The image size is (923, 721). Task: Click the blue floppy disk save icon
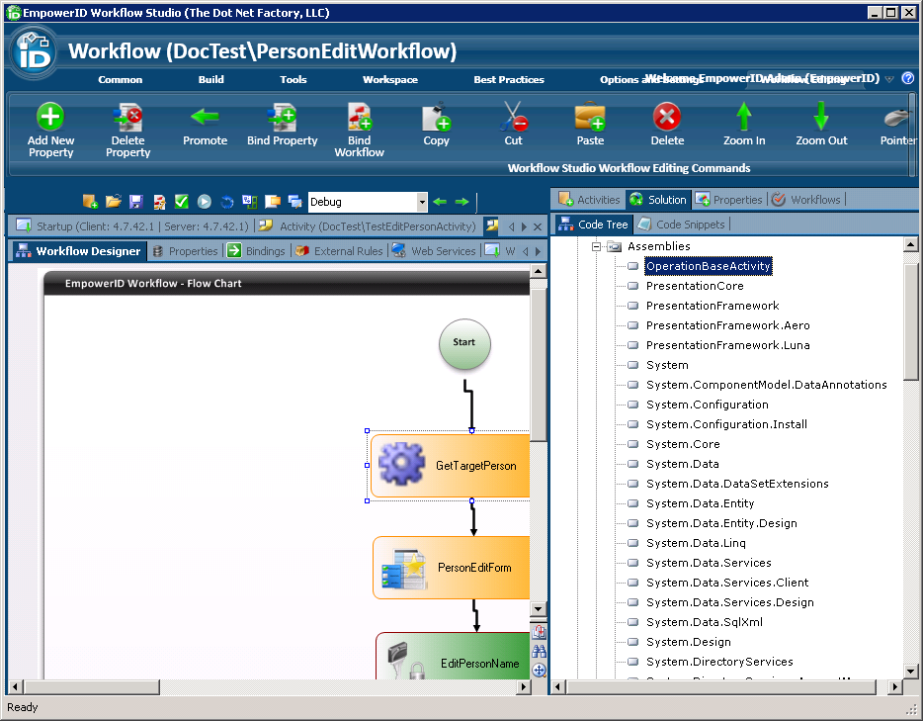click(136, 202)
